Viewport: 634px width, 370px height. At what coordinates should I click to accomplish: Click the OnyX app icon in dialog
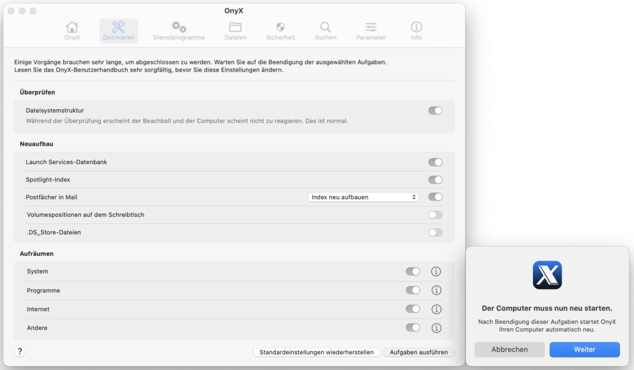[547, 275]
